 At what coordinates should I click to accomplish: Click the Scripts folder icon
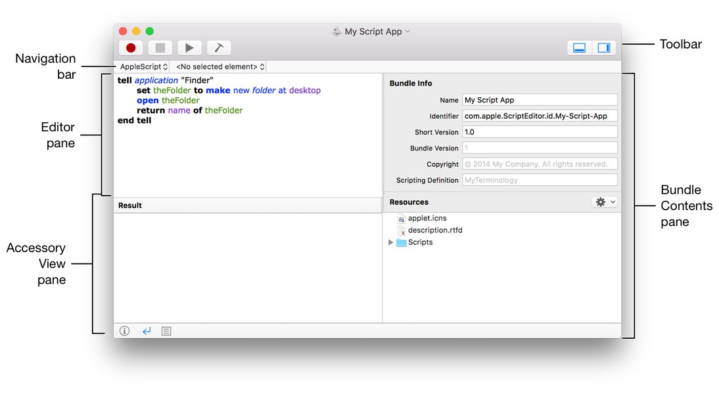[x=401, y=242]
